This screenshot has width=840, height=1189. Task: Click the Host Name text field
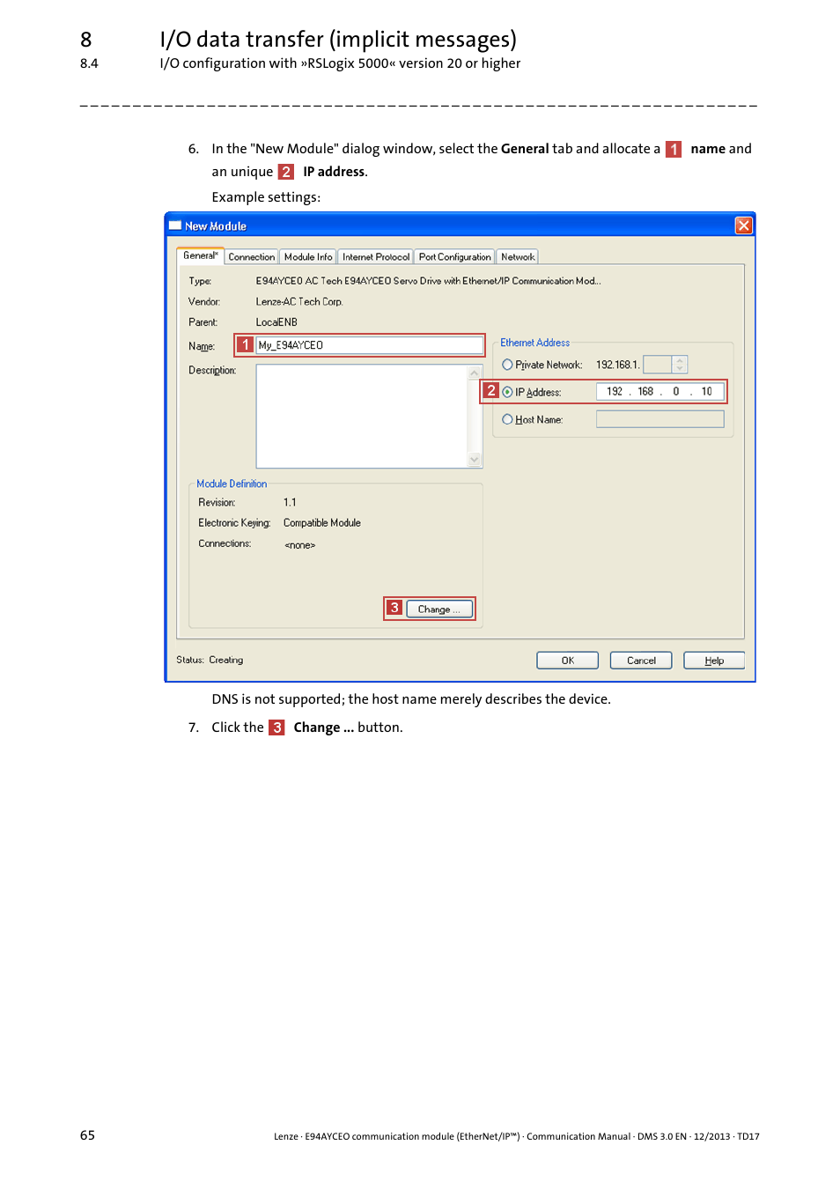pos(659,419)
